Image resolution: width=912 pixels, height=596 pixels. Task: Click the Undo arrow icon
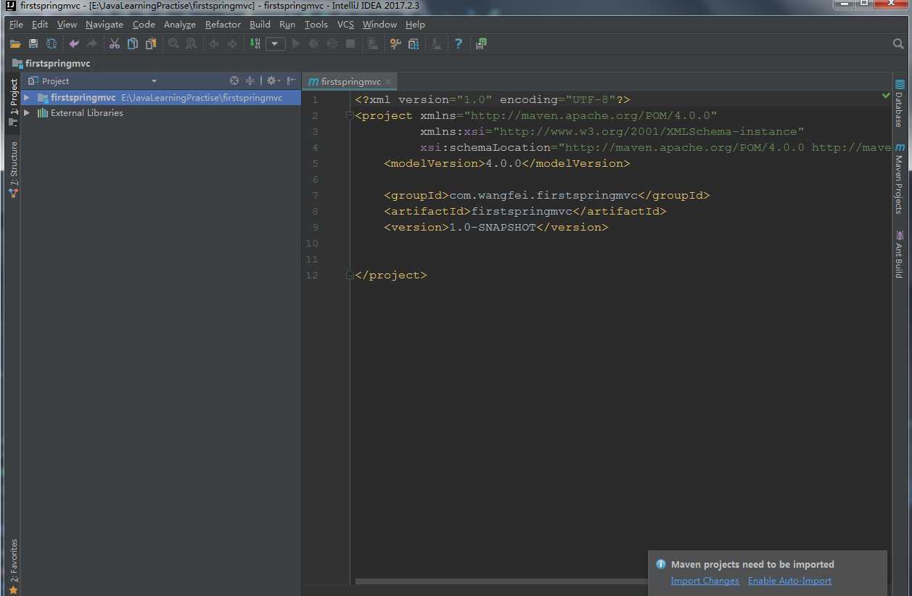tap(74, 44)
